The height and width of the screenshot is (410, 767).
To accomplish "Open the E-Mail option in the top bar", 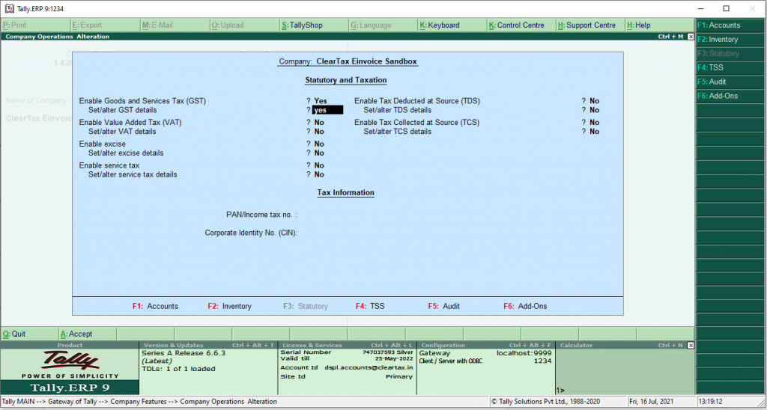I will 174,25.
